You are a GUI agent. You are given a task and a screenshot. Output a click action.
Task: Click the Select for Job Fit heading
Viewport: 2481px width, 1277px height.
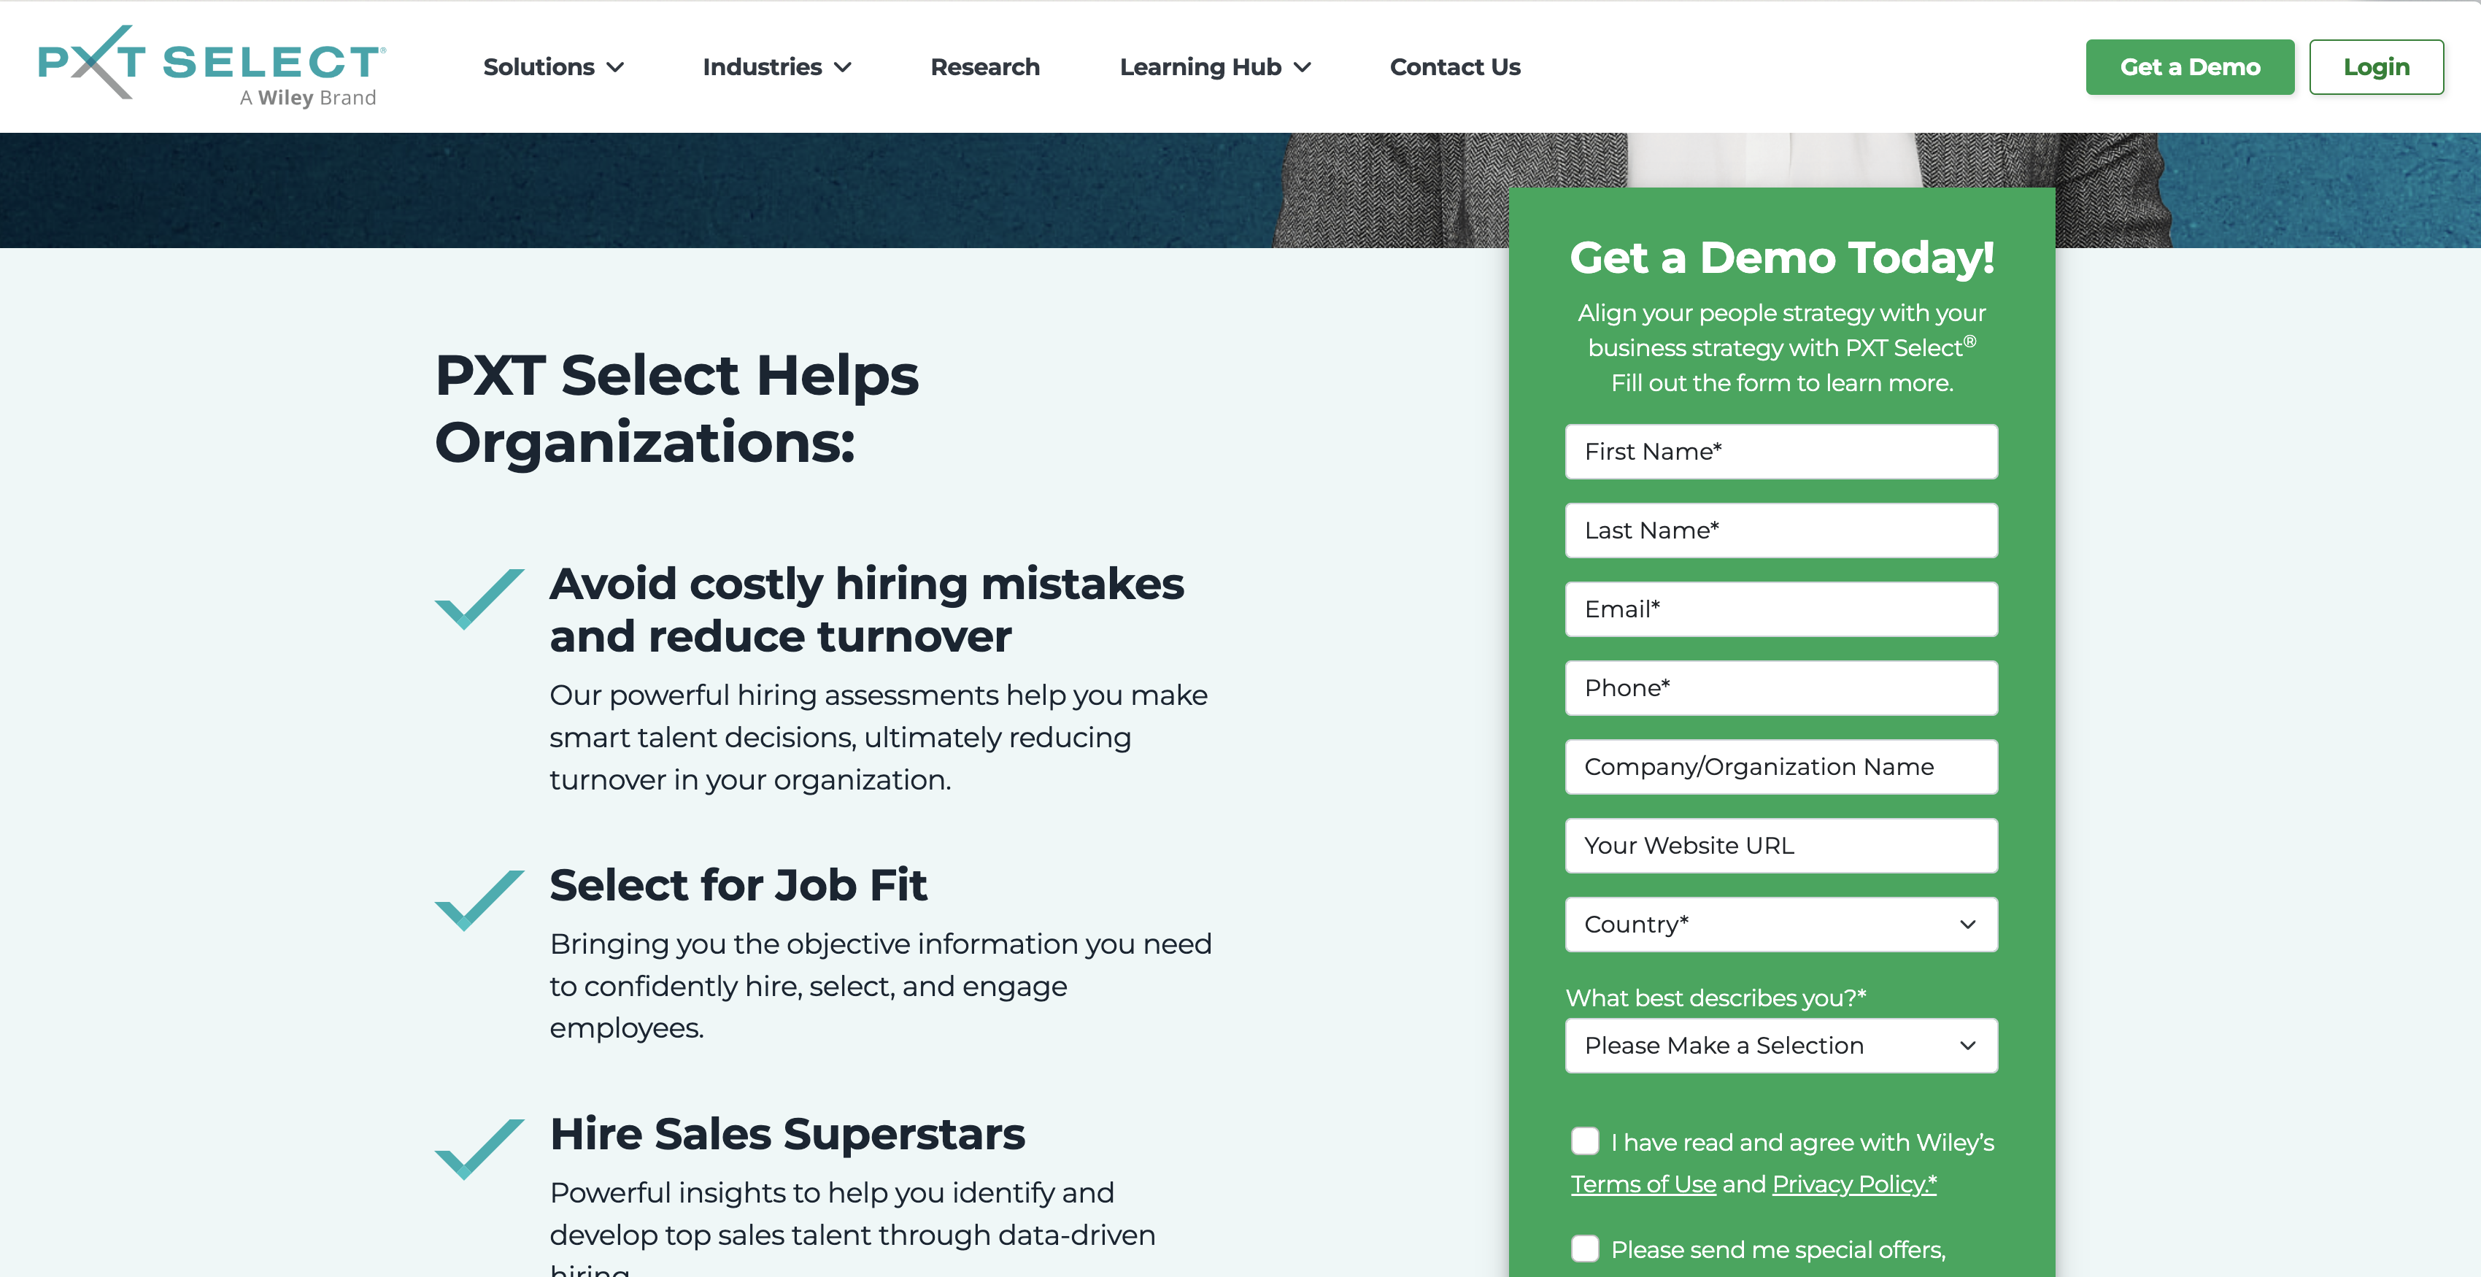pos(738,885)
